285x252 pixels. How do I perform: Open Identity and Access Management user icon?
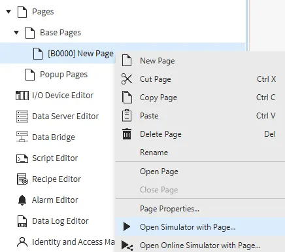coord(22,242)
